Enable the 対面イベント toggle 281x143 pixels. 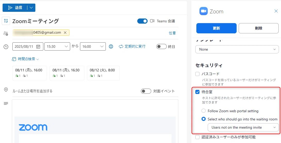(146, 91)
